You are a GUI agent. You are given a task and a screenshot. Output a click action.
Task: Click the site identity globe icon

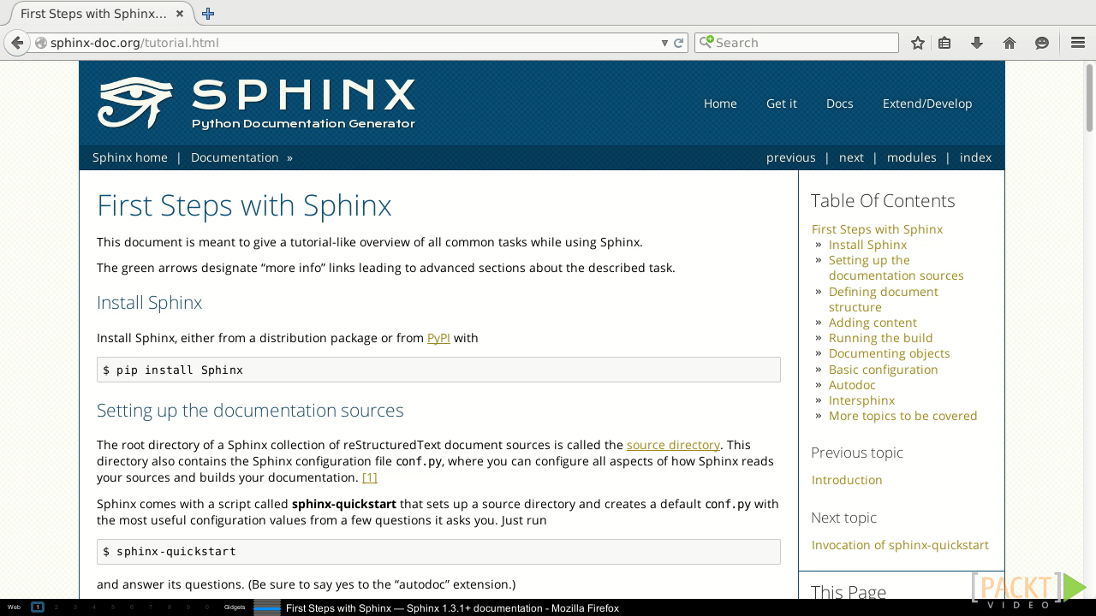40,43
